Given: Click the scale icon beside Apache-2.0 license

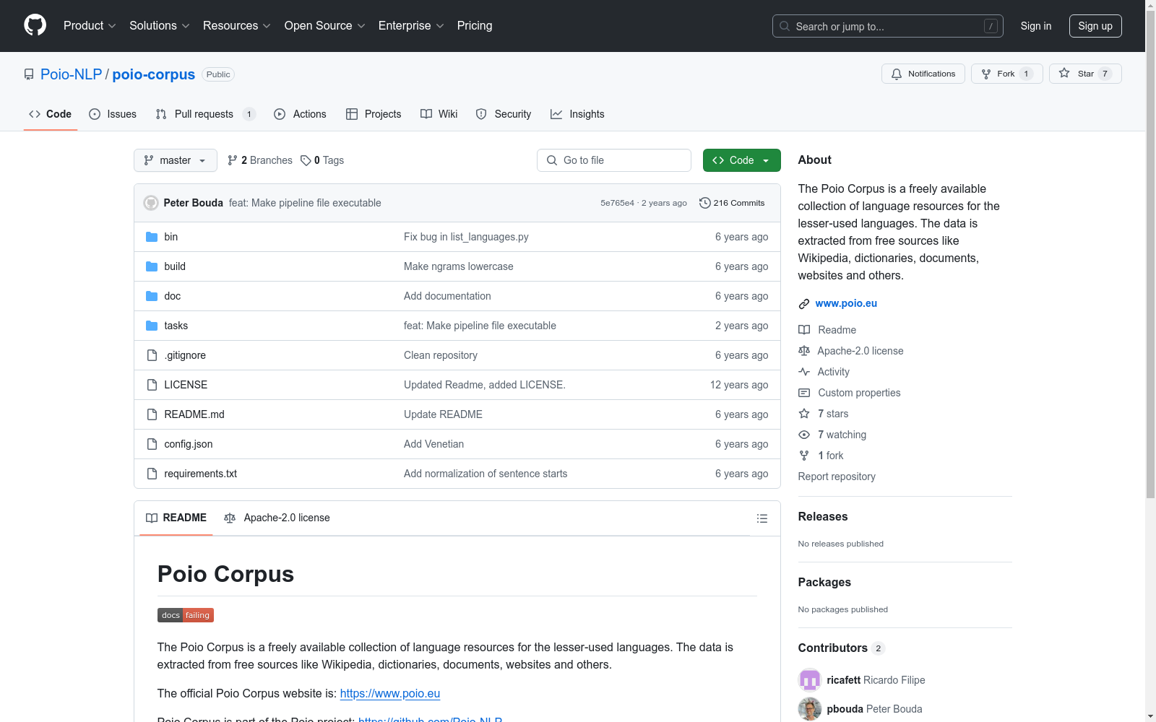Looking at the screenshot, I should click(x=804, y=351).
